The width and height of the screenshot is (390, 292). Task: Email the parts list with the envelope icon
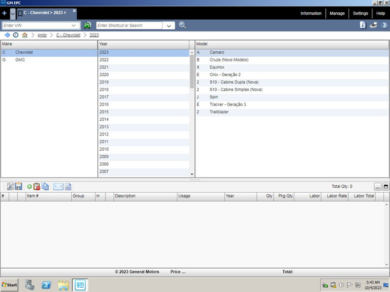[x=58, y=187]
